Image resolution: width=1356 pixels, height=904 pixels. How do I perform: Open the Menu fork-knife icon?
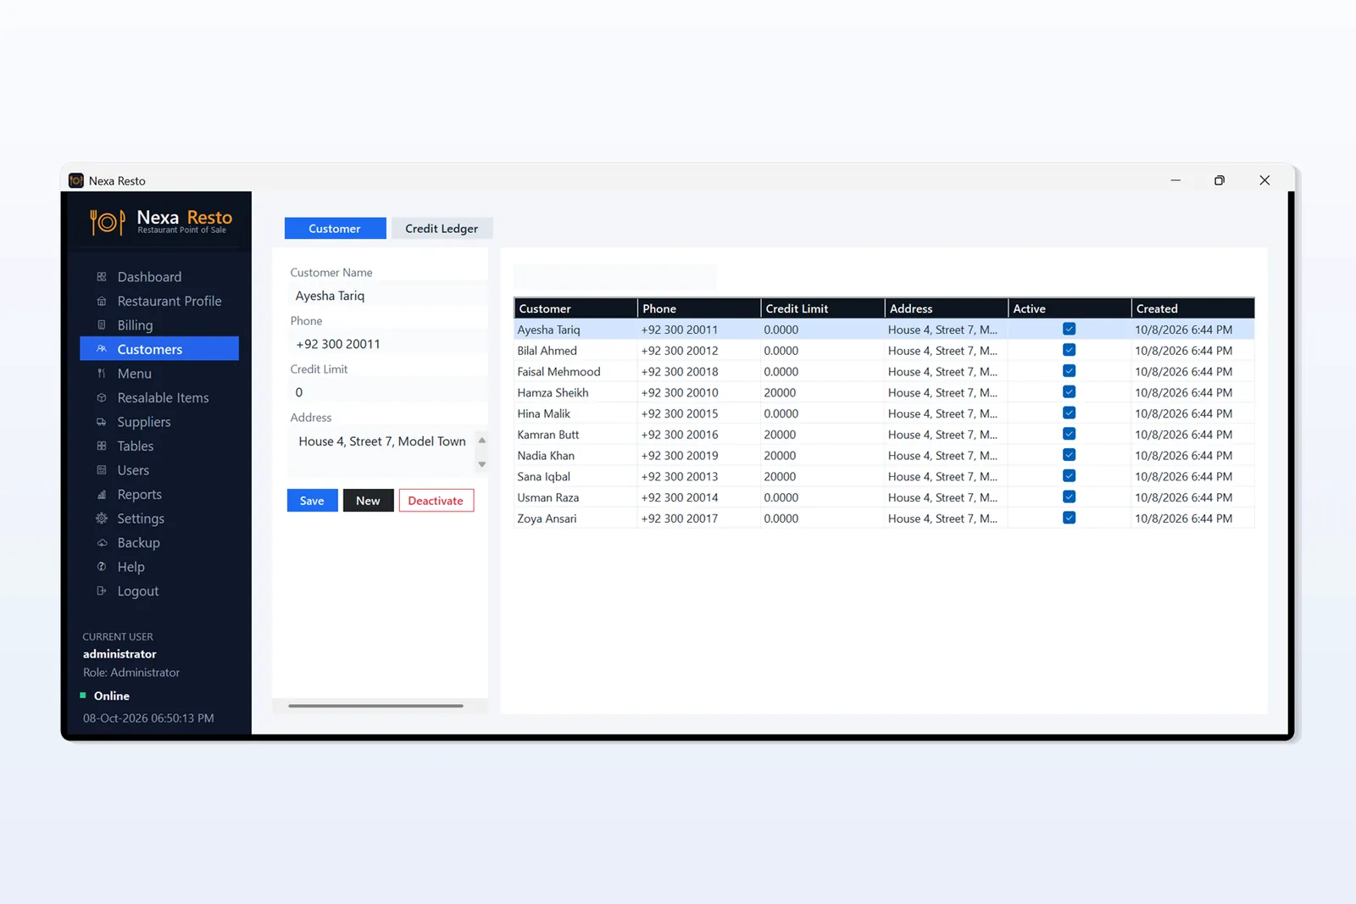[102, 374]
